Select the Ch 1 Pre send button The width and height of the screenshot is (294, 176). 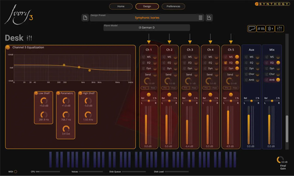coord(145,88)
